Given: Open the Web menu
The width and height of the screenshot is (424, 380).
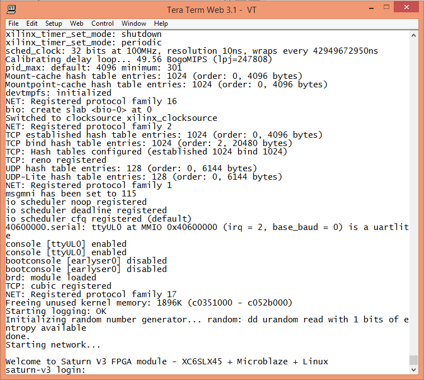Looking at the screenshot, I should point(77,24).
